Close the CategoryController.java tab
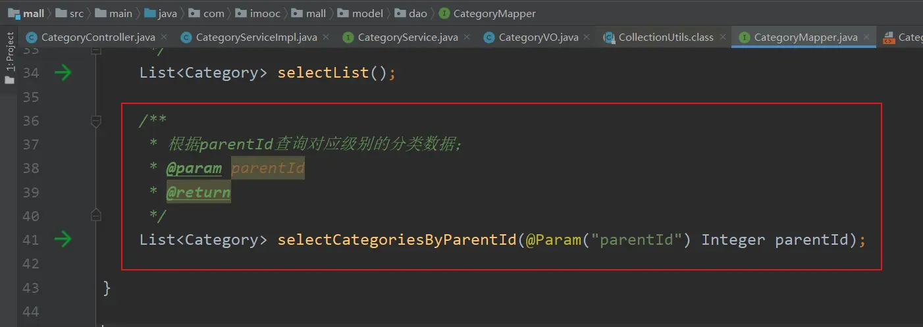The width and height of the screenshot is (923, 327). [x=164, y=38]
